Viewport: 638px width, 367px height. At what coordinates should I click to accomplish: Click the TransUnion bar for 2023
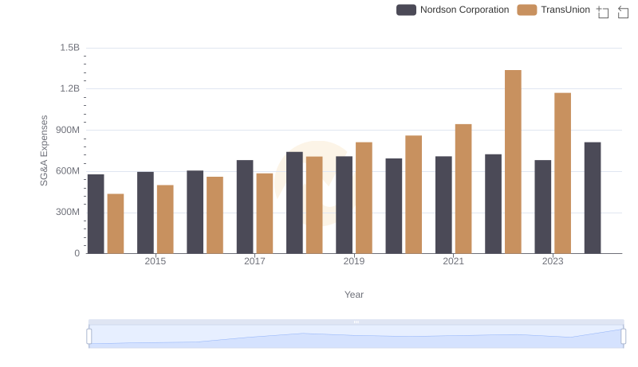point(562,173)
